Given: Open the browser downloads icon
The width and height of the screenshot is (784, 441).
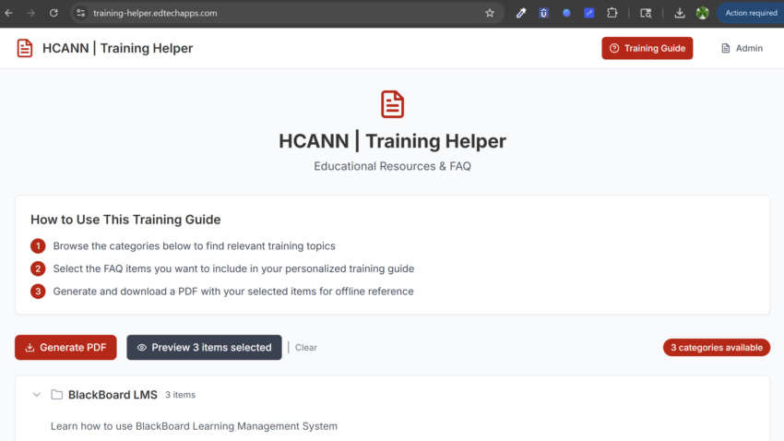Looking at the screenshot, I should pos(680,13).
